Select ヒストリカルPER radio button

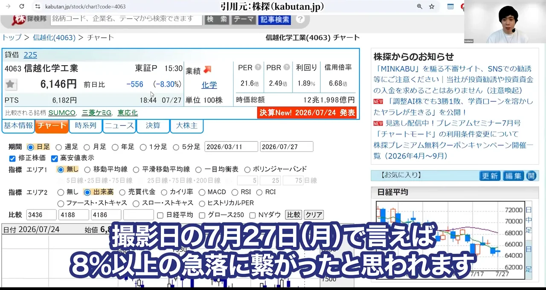point(202,203)
